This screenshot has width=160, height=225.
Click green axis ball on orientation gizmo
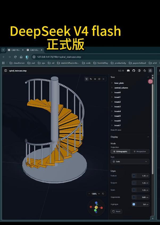tap(95, 210)
